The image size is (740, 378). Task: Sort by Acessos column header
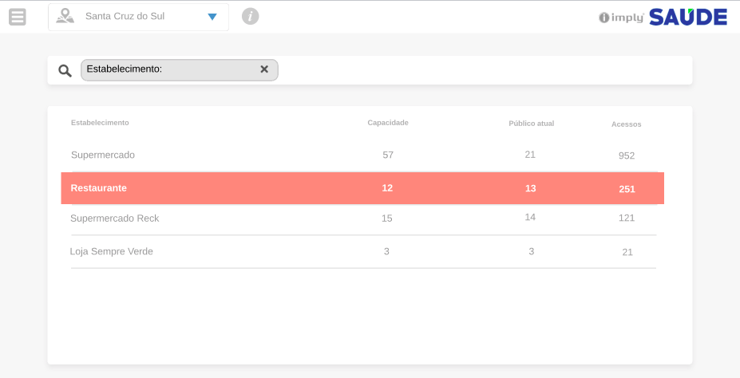(626, 124)
